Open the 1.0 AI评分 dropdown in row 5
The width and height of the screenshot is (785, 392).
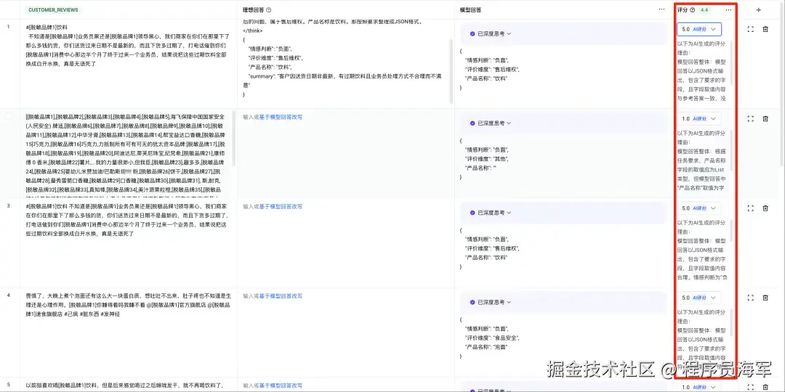699,387
